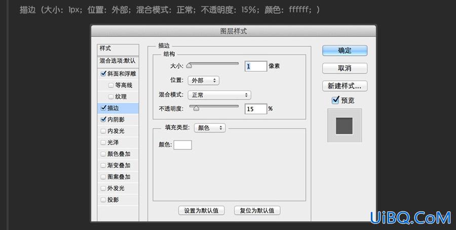Enable the 纹理 checkbox

click(x=111, y=97)
